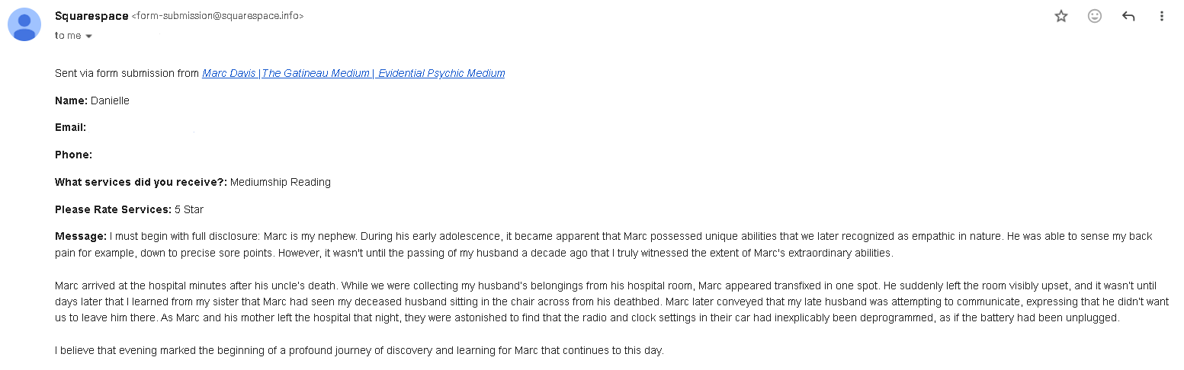This screenshot has height=370, width=1184.
Task: Click the Phone: field label
Action: point(73,155)
